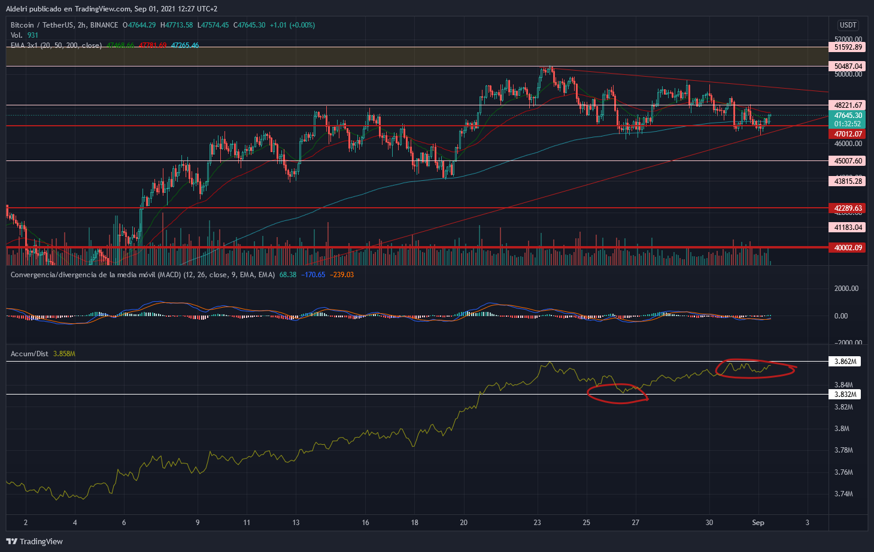
Task: Click the TradingView logo icon
Action: click(11, 541)
